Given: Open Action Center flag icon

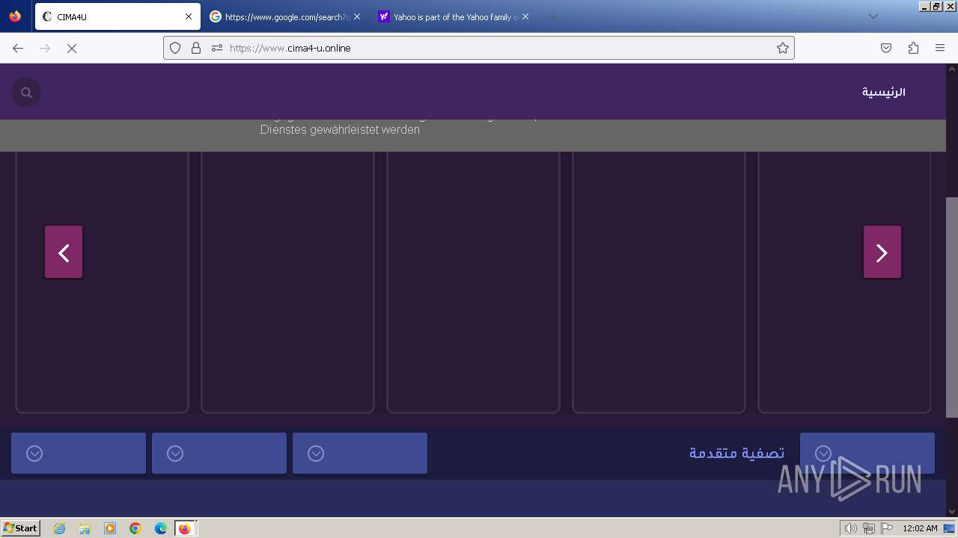Looking at the screenshot, I should pyautogui.click(x=887, y=528).
